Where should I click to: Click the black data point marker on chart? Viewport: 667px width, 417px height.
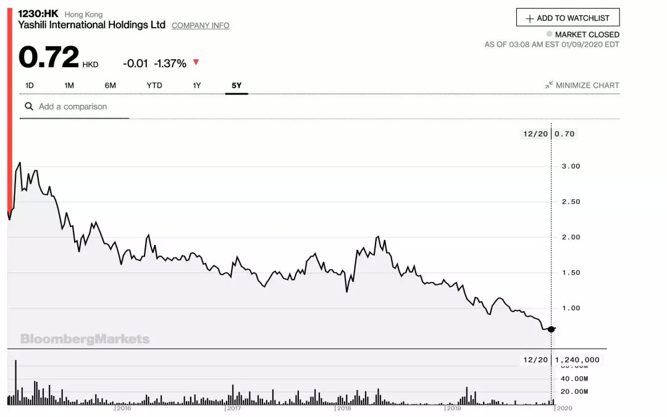click(x=551, y=329)
